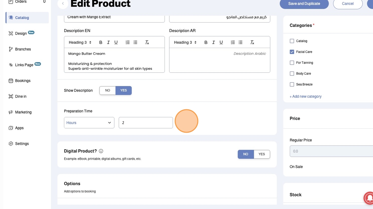Set Show Description to NO
This screenshot has width=373, height=209.
click(x=108, y=90)
